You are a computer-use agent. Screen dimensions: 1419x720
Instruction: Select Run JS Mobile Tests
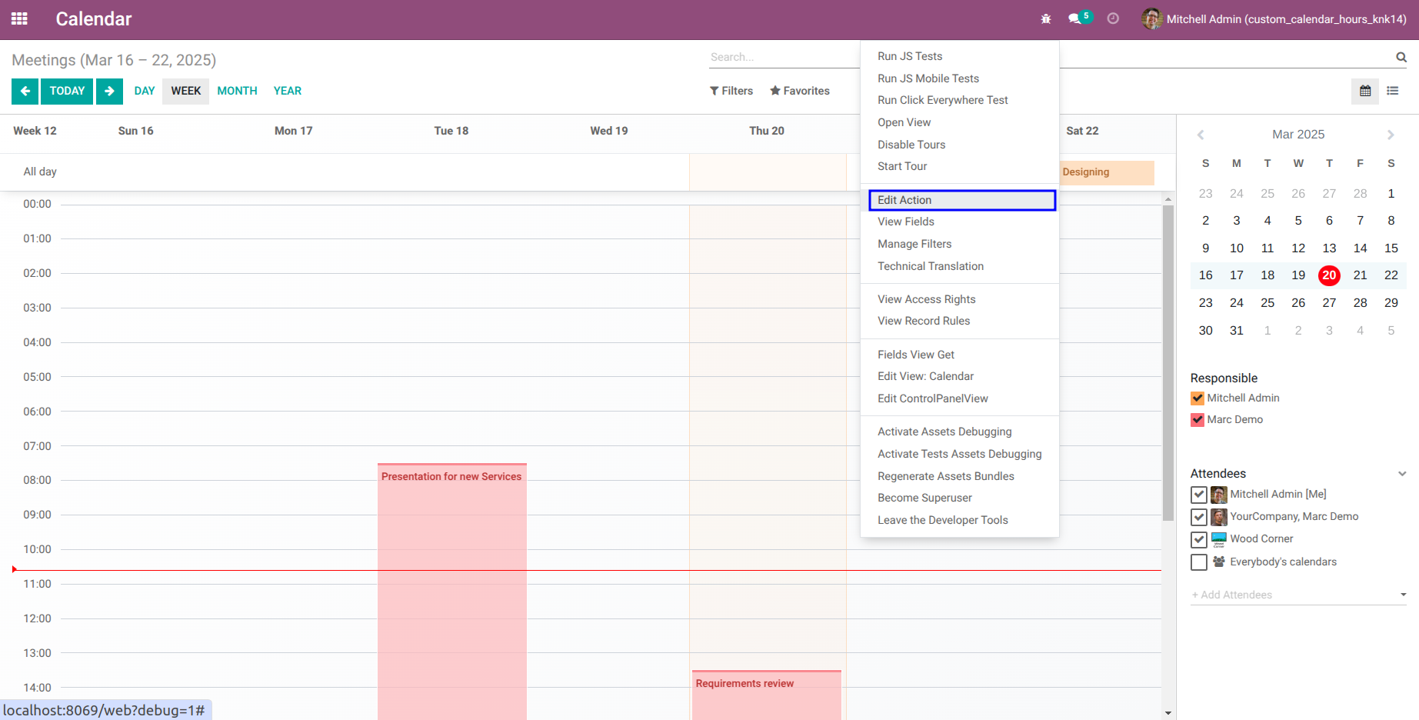tap(960, 78)
